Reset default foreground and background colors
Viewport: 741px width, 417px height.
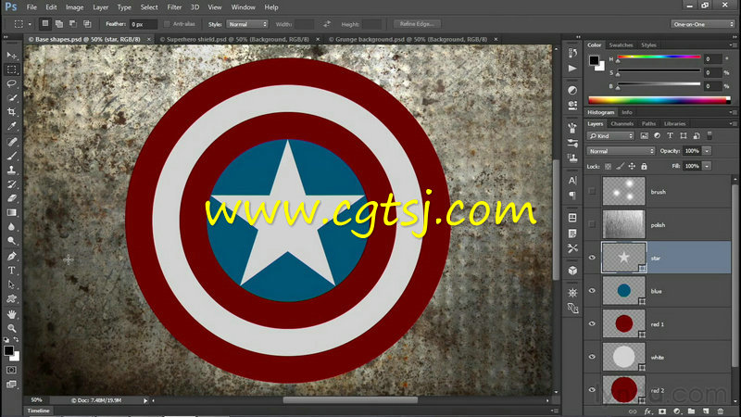click(6, 339)
